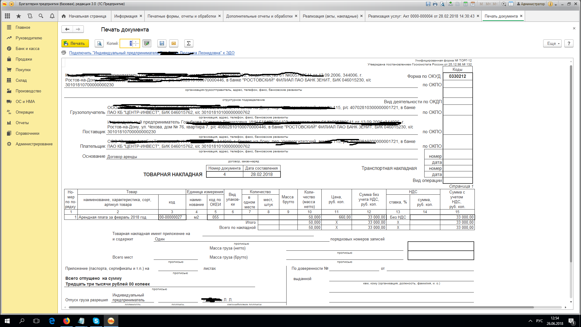The image size is (581, 327).
Task: Open history icon in top panel
Action: (x=30, y=16)
